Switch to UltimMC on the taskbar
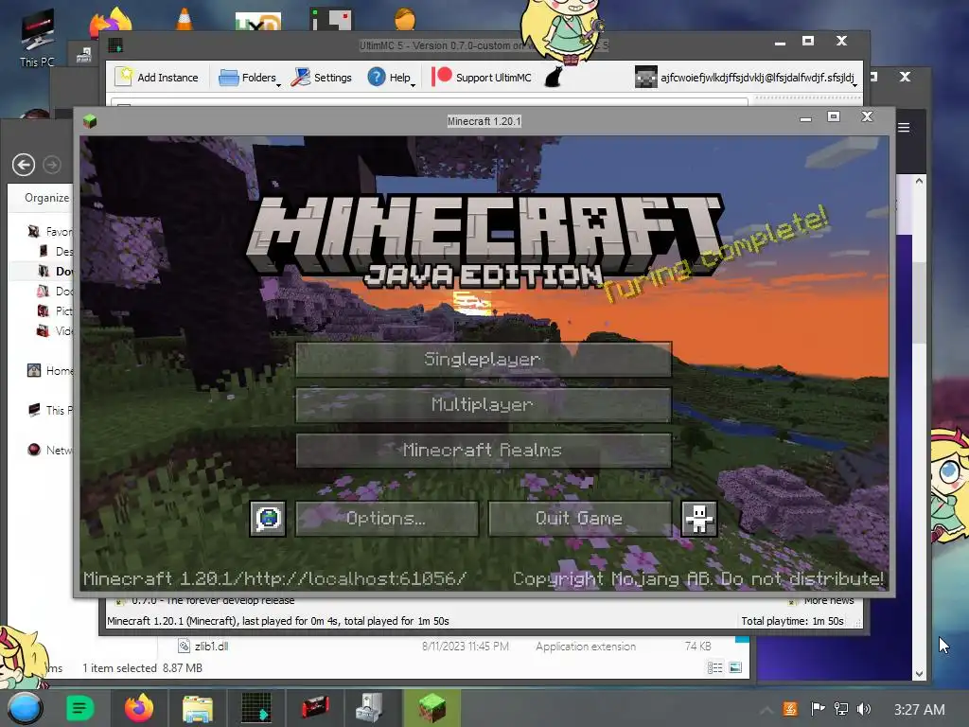The height and width of the screenshot is (727, 969). tap(256, 708)
